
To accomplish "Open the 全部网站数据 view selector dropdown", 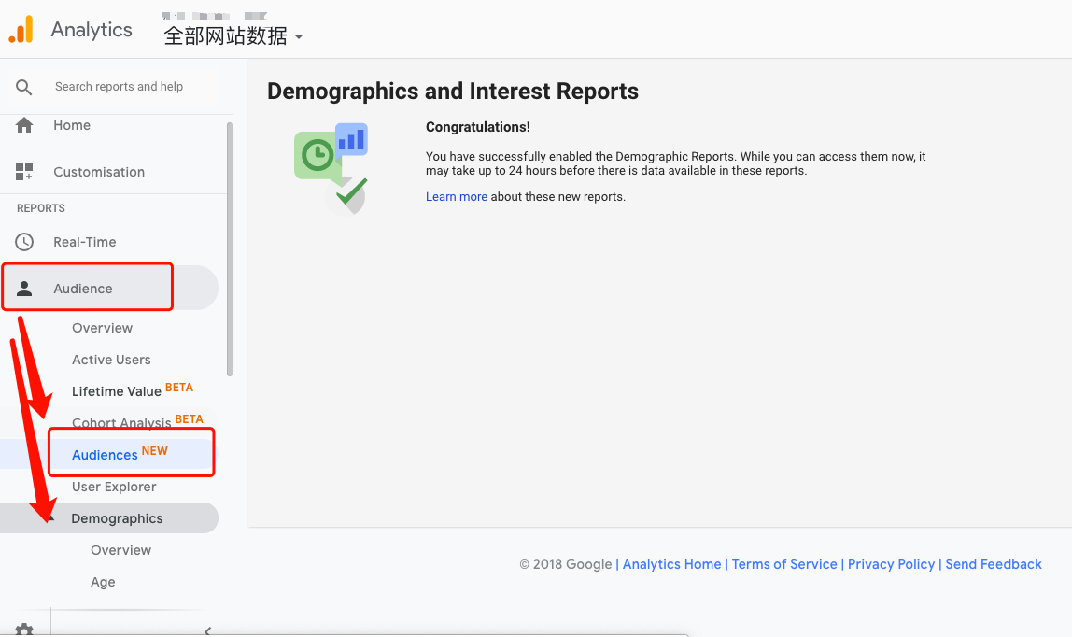I will pyautogui.click(x=233, y=35).
